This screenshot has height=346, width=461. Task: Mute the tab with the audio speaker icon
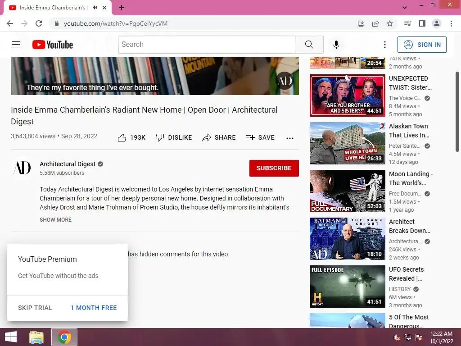click(95, 8)
